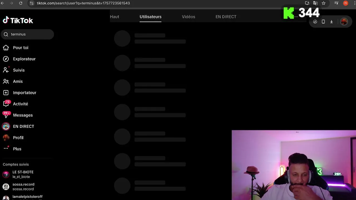This screenshot has height=200, width=356.
Task: Switch to the EN DIRECT tab
Action: [x=226, y=17]
